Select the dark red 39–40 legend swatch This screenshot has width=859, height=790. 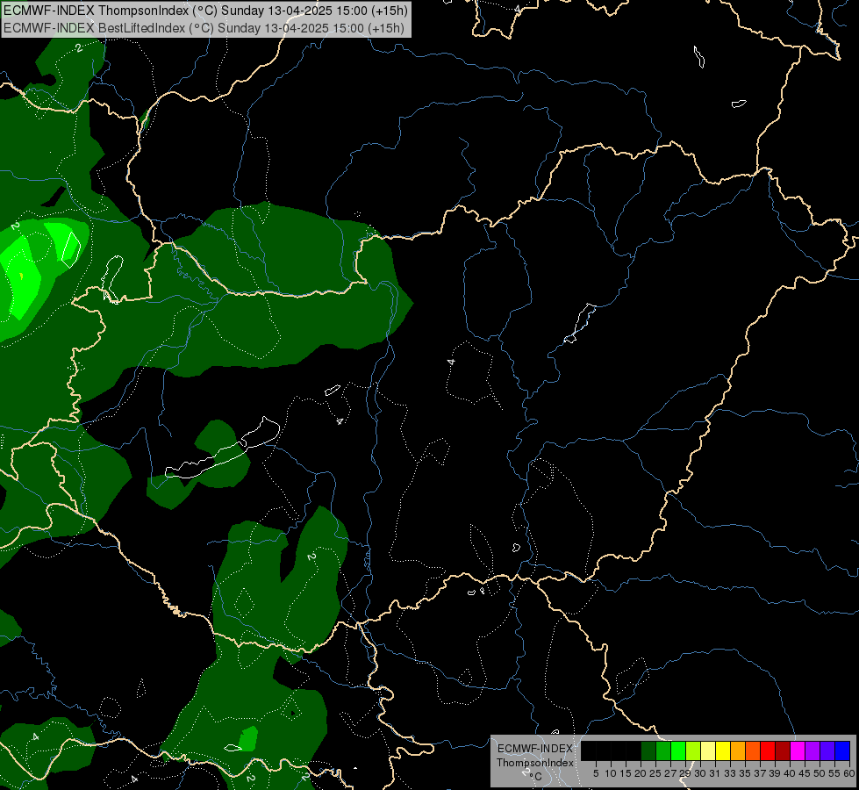tap(783, 750)
